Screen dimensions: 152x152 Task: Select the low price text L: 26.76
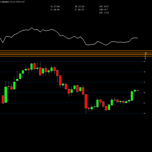[80, 10]
